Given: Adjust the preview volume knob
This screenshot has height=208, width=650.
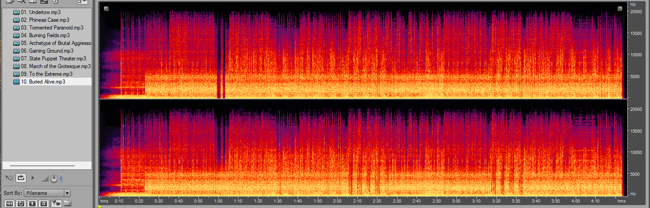Looking at the screenshot, I should pyautogui.click(x=54, y=178).
